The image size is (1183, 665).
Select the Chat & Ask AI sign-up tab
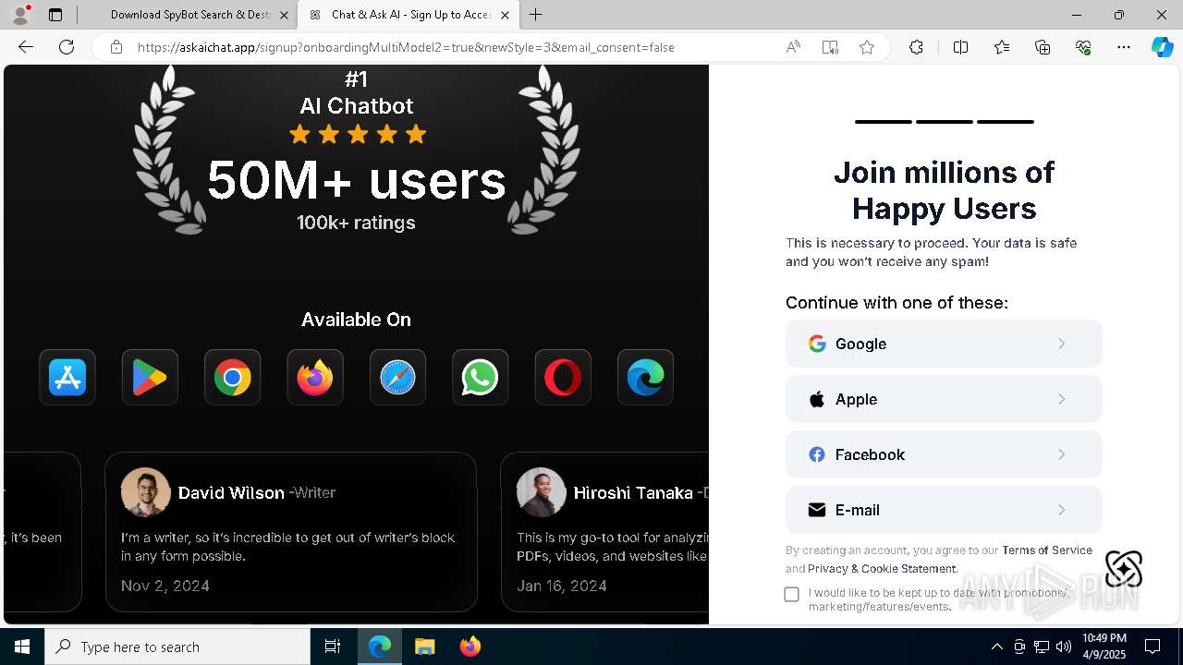tap(409, 15)
